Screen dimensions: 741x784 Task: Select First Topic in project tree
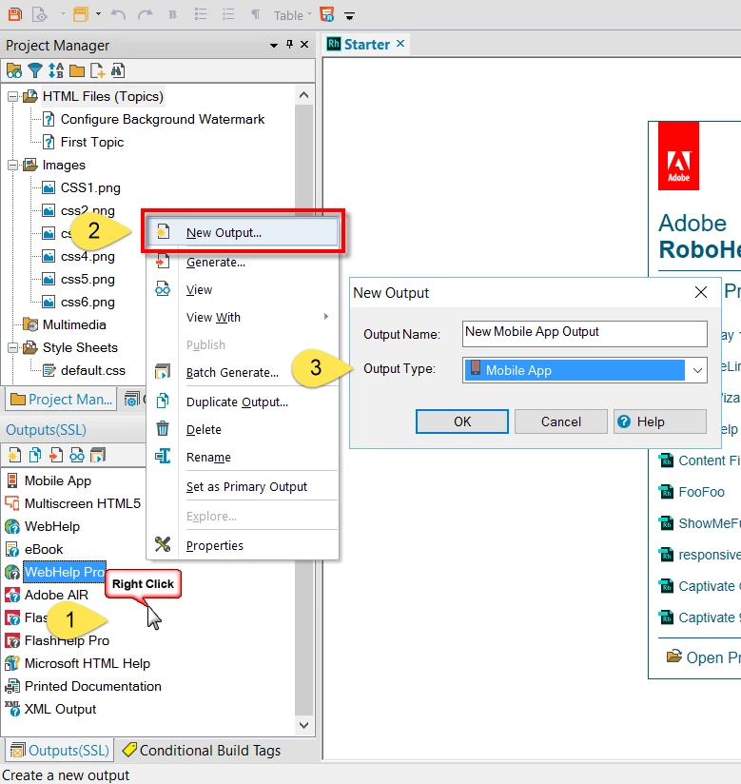(x=92, y=142)
